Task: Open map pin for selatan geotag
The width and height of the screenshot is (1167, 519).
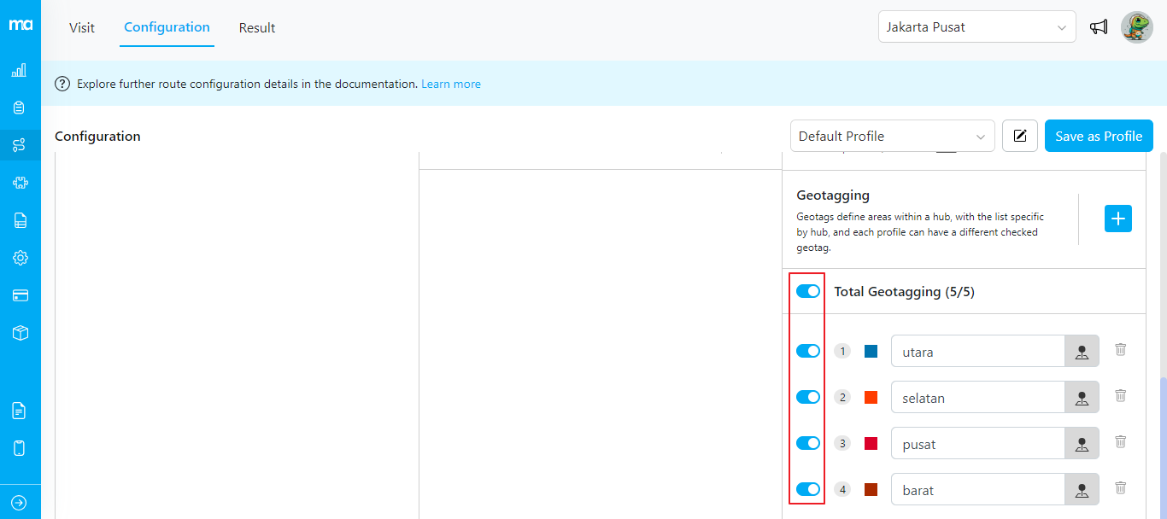Action: pyautogui.click(x=1082, y=398)
